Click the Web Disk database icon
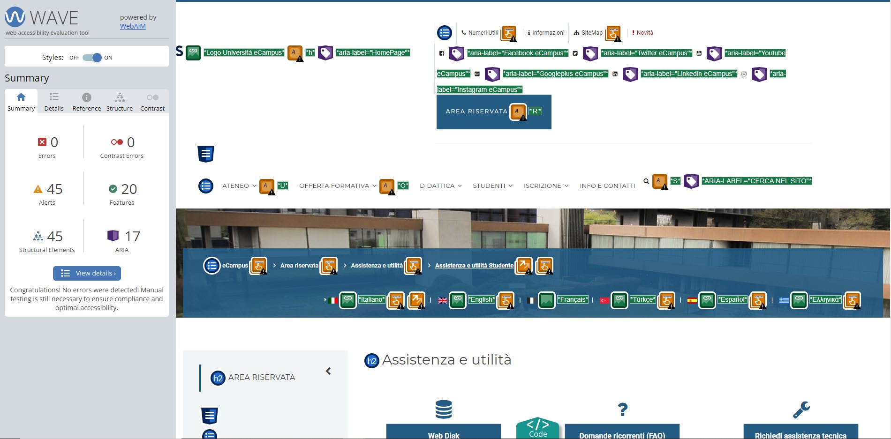891x439 pixels. tap(443, 409)
